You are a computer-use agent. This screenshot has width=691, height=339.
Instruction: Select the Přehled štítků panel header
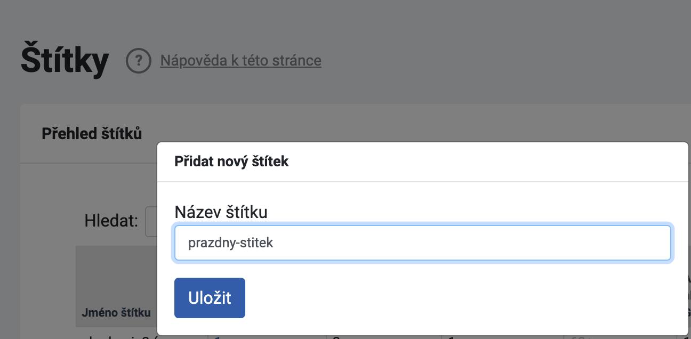pos(92,133)
